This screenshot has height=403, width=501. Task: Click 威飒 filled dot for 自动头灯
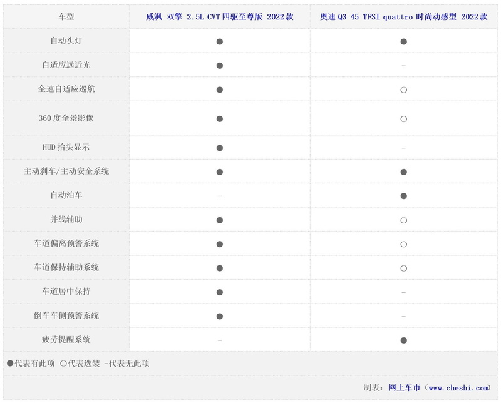pyautogui.click(x=220, y=41)
